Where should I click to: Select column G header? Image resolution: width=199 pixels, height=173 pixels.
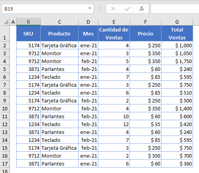(177, 22)
